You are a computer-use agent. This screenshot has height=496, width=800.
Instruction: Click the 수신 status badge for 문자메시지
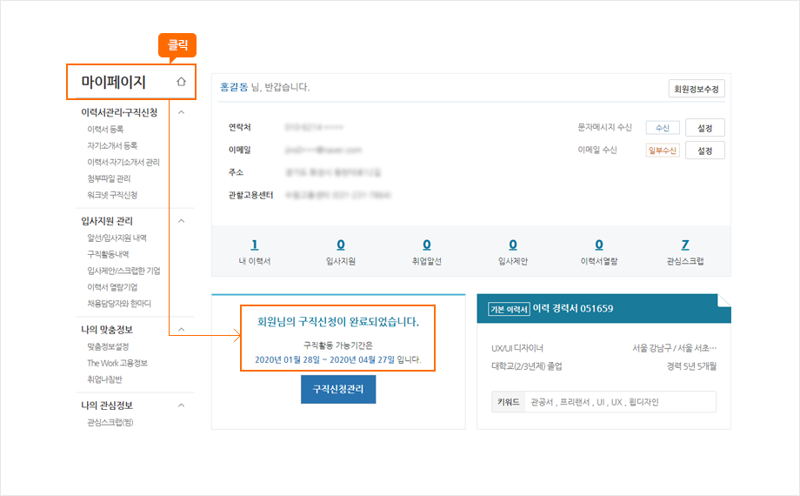(662, 128)
